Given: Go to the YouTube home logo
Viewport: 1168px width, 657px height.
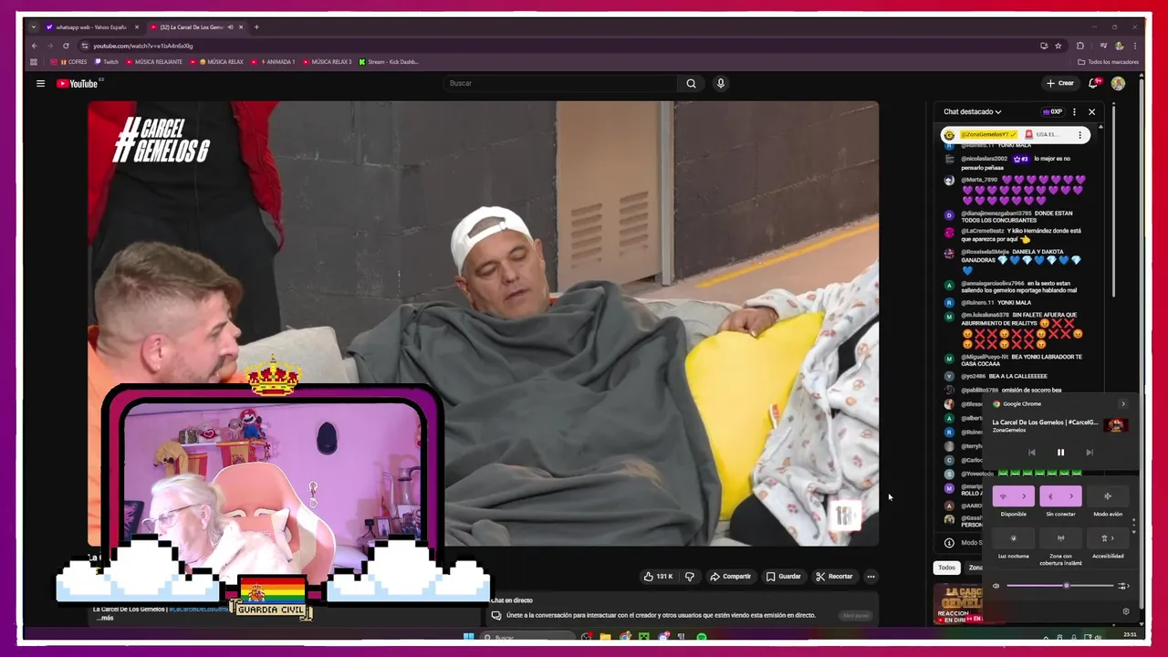Looking at the screenshot, I should click(78, 83).
